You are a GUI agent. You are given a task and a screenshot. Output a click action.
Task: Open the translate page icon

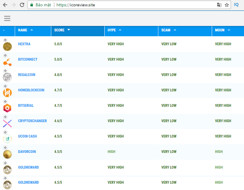219,5
